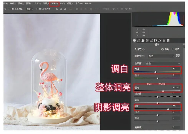
Task: Click the 3D orbit camera icon
Action: coord(114,9)
